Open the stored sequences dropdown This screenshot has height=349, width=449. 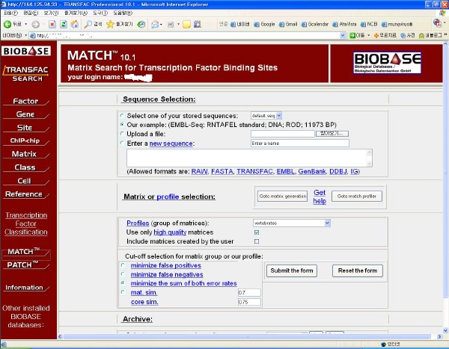tap(266, 116)
